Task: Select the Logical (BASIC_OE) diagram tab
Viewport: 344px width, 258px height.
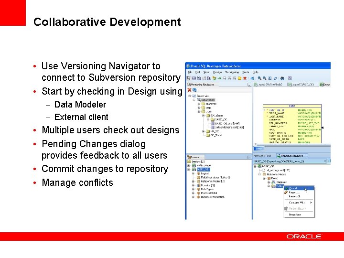Action: click(x=301, y=85)
